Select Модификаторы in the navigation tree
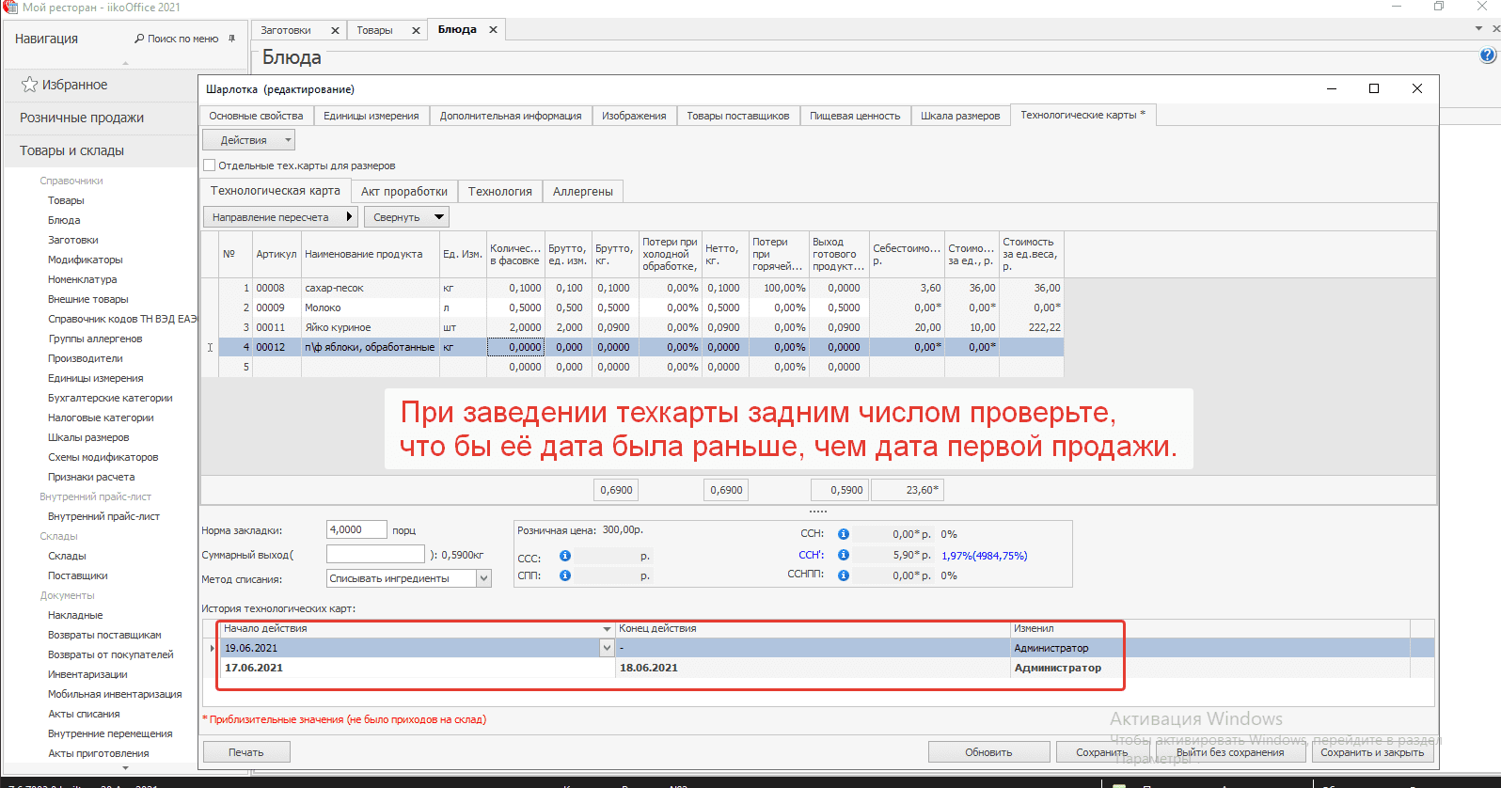Image resolution: width=1501 pixels, height=788 pixels. point(86,260)
